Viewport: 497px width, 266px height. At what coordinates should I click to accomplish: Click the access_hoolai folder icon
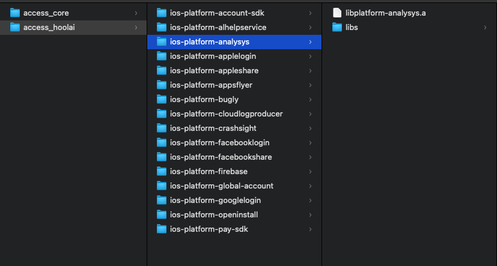click(15, 28)
